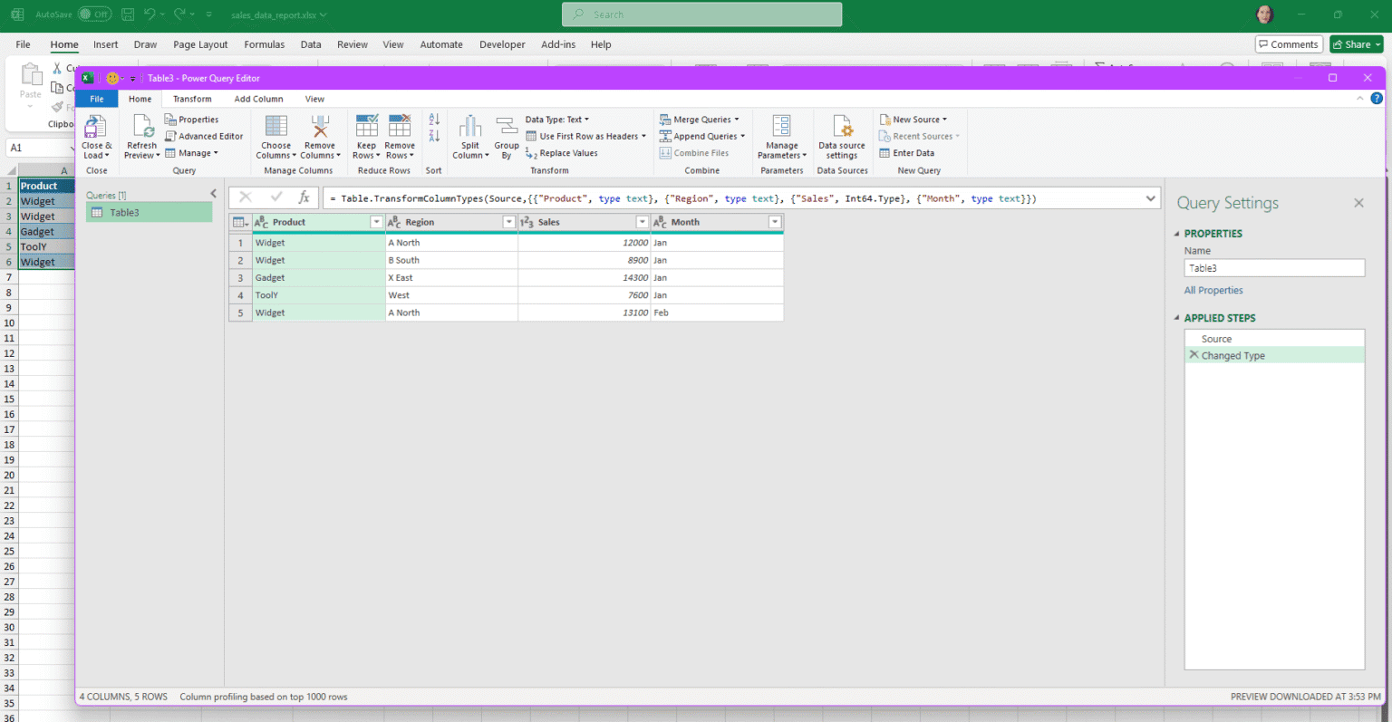
Task: Click the All Properties link
Action: click(x=1213, y=290)
